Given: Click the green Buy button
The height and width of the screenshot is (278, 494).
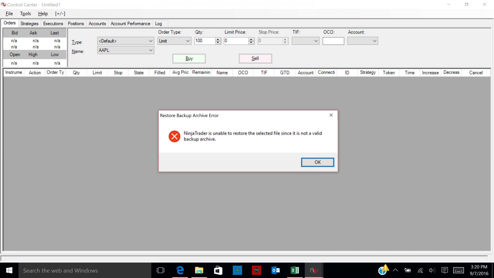Looking at the screenshot, I should 189,58.
